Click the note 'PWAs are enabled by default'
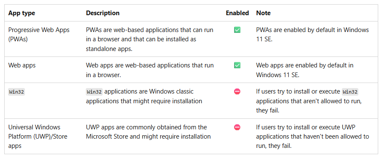 (x=313, y=35)
